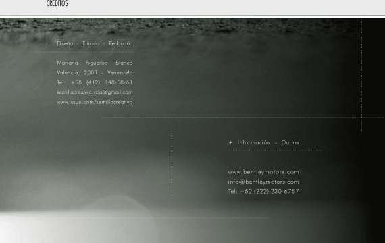The height and width of the screenshot is (243, 385).
Task: Open the semillacreativa.vzla@gmail.com email link
Action: click(95, 92)
